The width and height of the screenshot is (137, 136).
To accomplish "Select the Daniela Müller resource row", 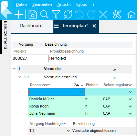I will (82, 99).
